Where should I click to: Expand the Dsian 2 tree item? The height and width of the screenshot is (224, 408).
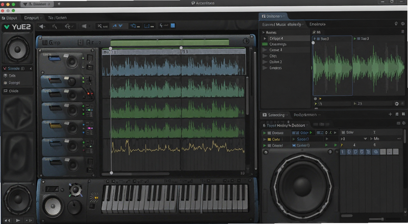(265, 62)
